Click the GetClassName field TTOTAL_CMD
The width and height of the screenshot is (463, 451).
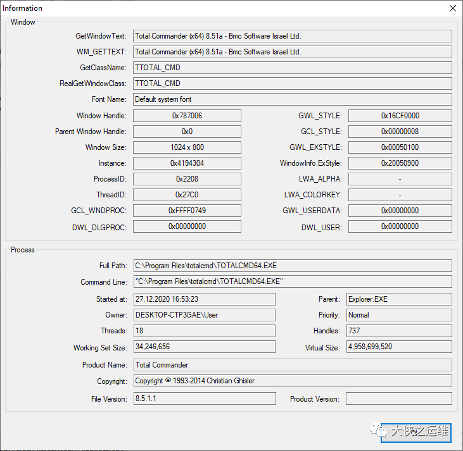pyautogui.click(x=293, y=68)
